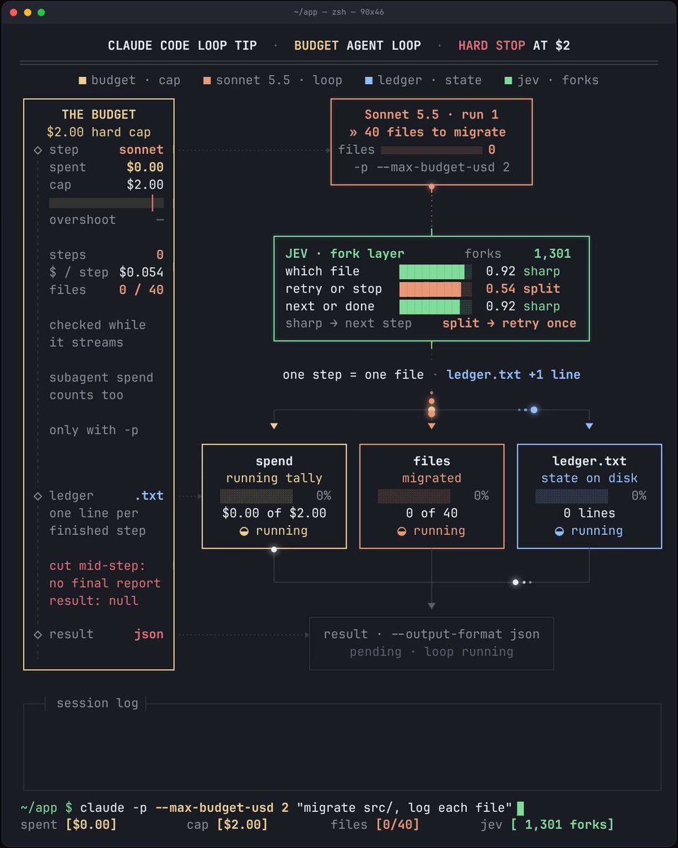The width and height of the screenshot is (678, 848).
Task: Click the "session log" label
Action: [97, 703]
